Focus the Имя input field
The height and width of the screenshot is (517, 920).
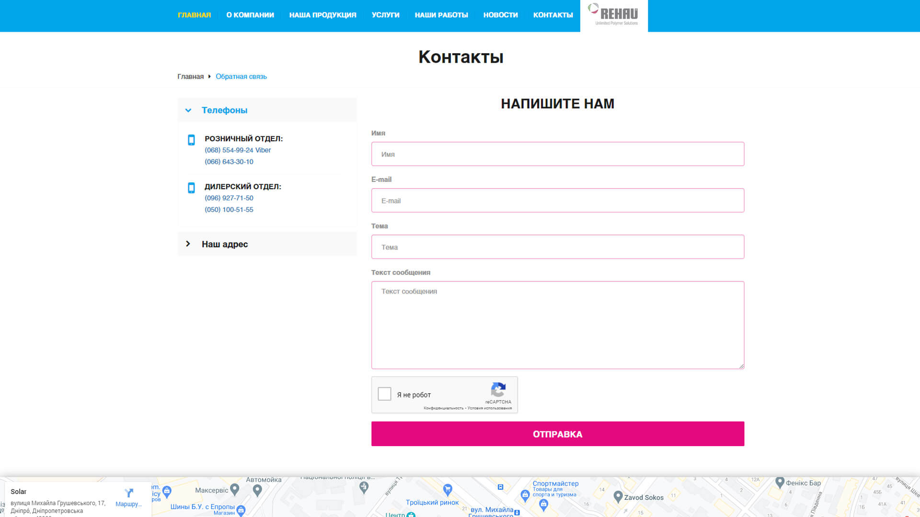coord(558,154)
